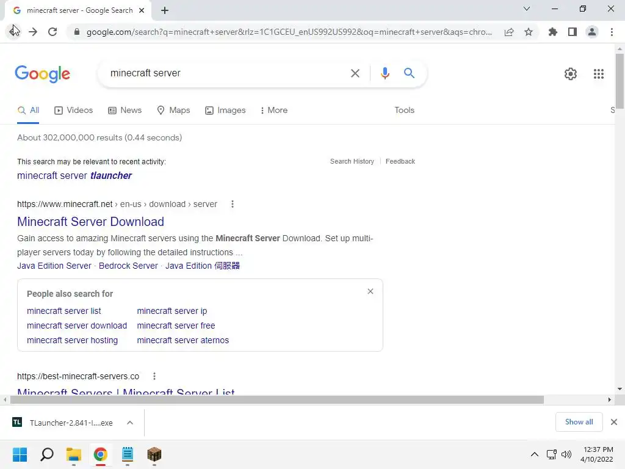Open Google apps grid

pos(598,74)
